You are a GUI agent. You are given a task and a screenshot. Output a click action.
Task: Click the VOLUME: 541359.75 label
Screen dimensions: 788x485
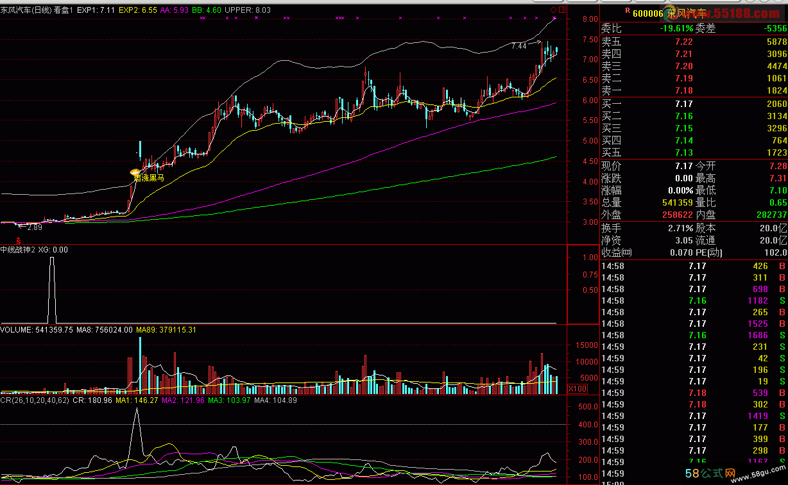37,330
